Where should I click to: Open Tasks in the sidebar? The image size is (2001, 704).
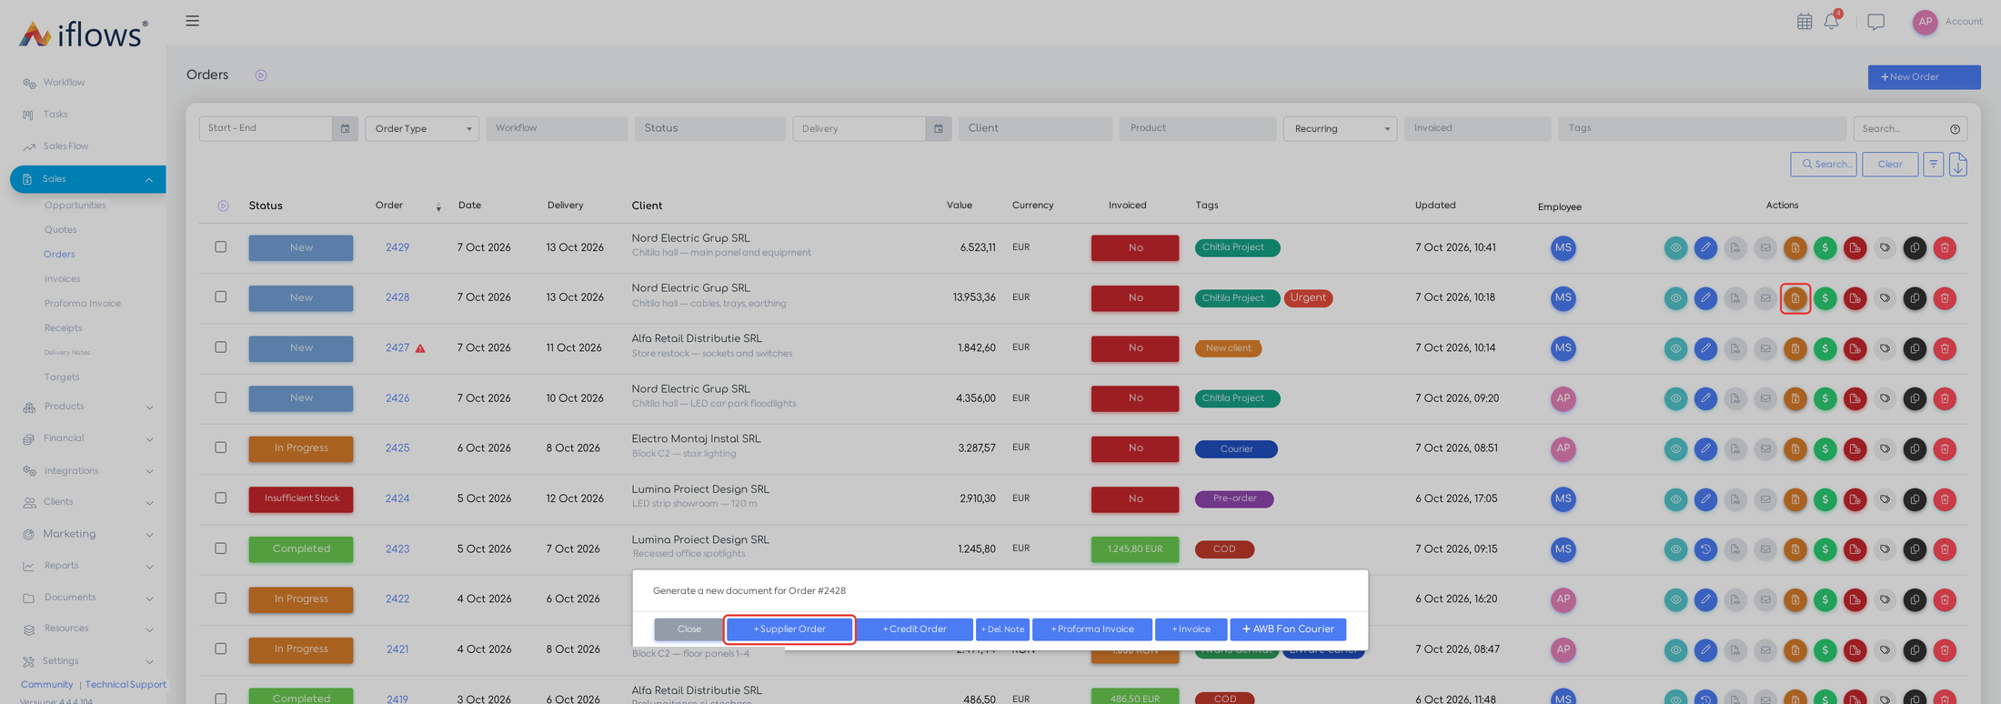(x=55, y=115)
